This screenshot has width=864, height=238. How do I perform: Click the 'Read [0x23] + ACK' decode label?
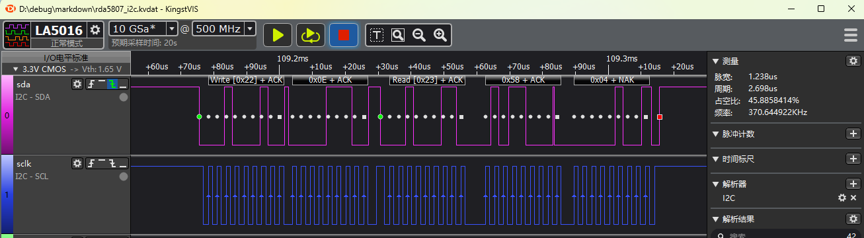coord(427,79)
